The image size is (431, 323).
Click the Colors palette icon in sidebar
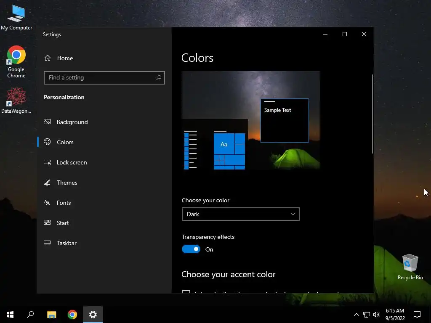47,142
